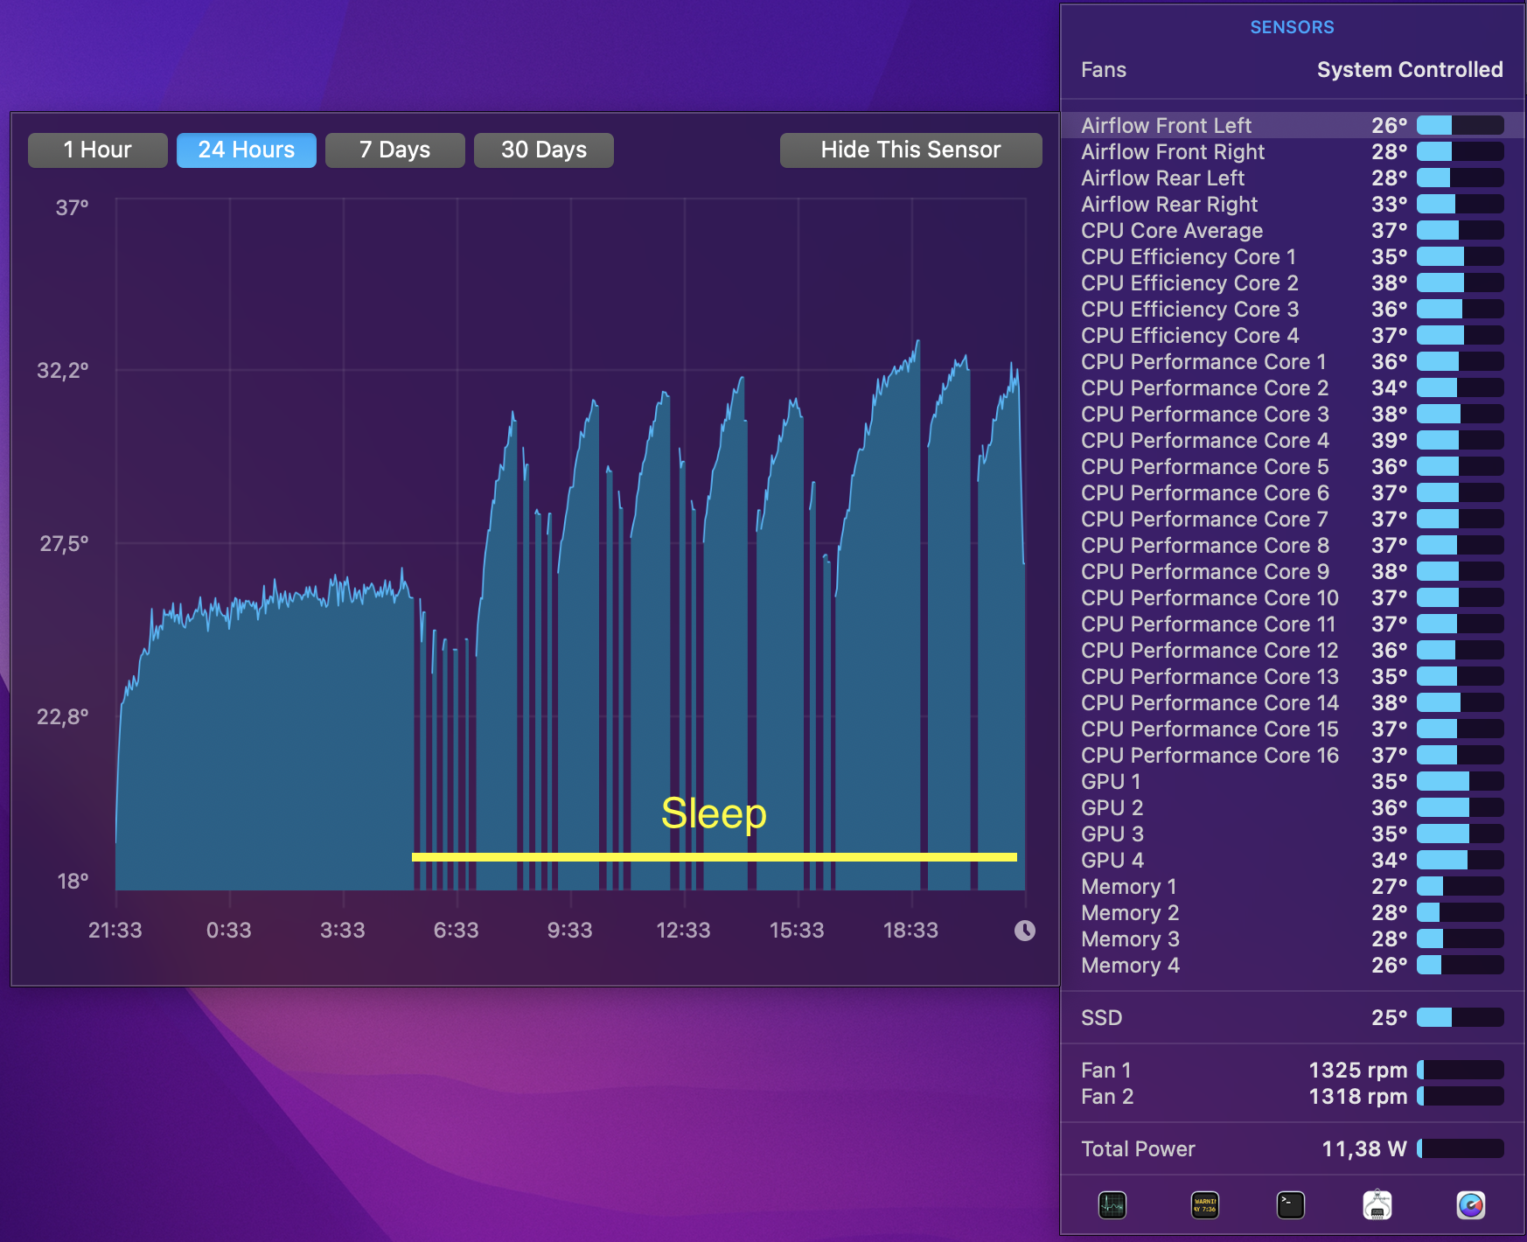Switch to the 30 Days range
Image resolution: width=1527 pixels, height=1242 pixels.
point(544,150)
